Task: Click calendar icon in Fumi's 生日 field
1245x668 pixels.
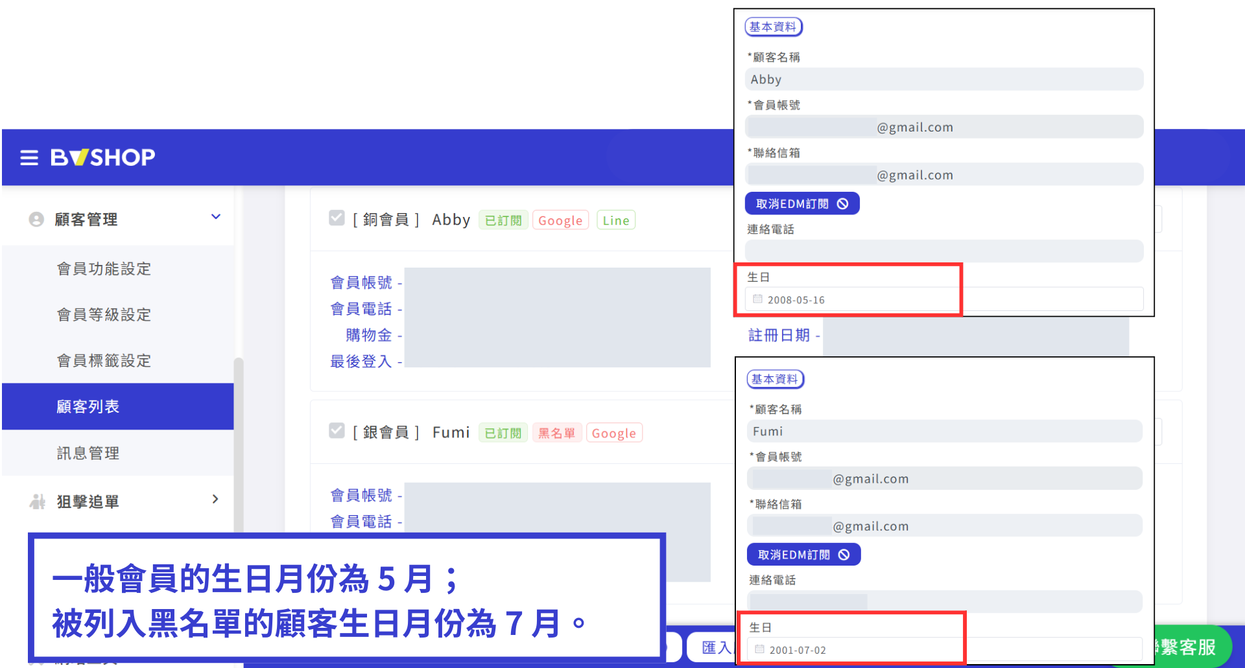Action: (759, 649)
